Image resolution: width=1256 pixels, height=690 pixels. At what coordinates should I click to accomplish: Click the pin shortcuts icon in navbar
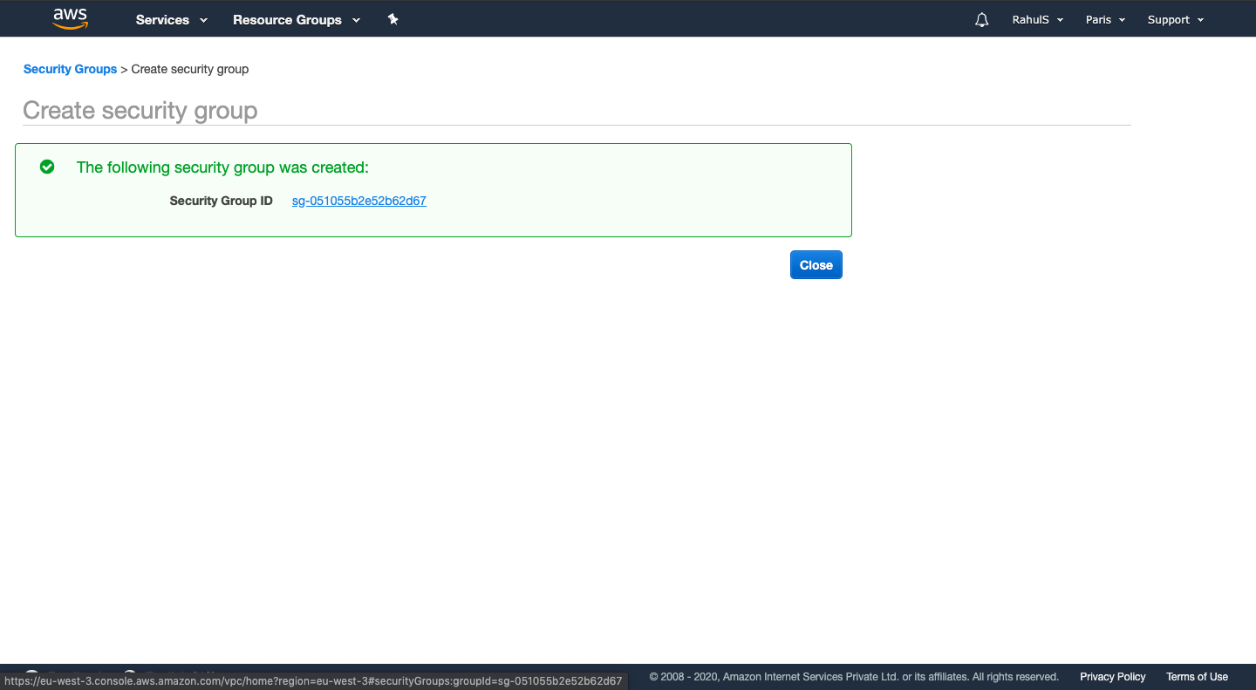392,18
